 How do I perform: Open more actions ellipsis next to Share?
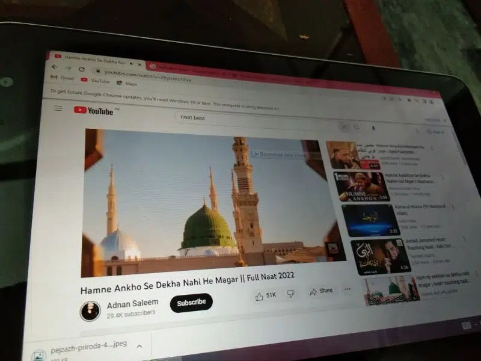pos(348,289)
